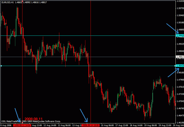Click the 19 Aug 22:00 time axis label

165,125
